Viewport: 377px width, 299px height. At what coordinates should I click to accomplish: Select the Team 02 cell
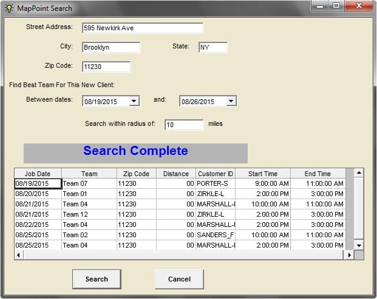coord(89,235)
